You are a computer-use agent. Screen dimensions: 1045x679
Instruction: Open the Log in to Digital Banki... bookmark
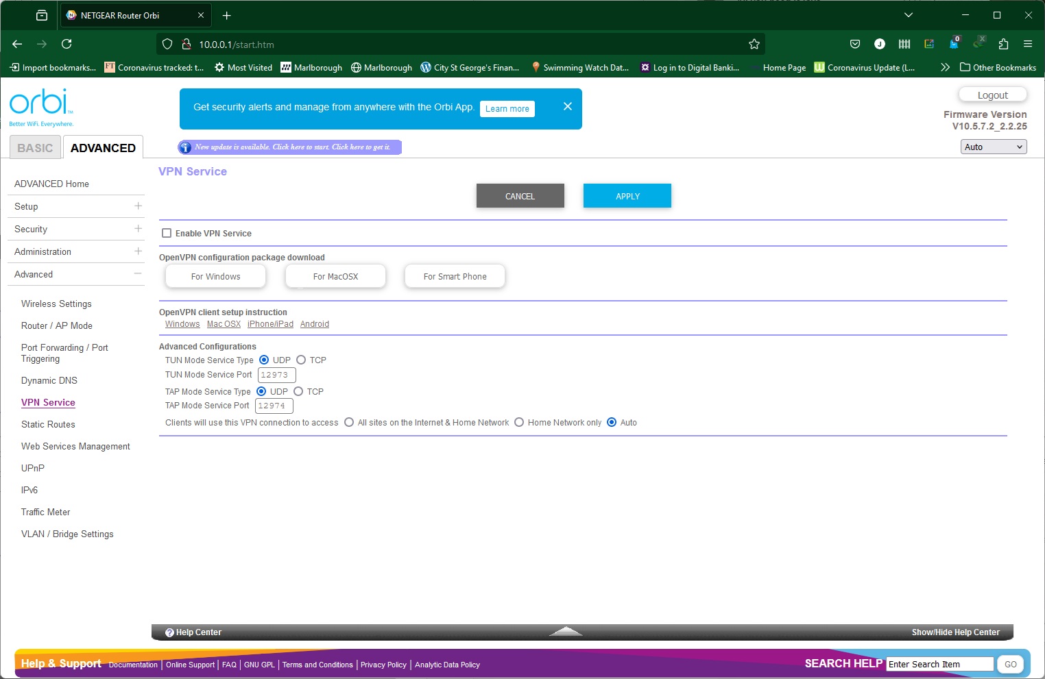point(690,67)
